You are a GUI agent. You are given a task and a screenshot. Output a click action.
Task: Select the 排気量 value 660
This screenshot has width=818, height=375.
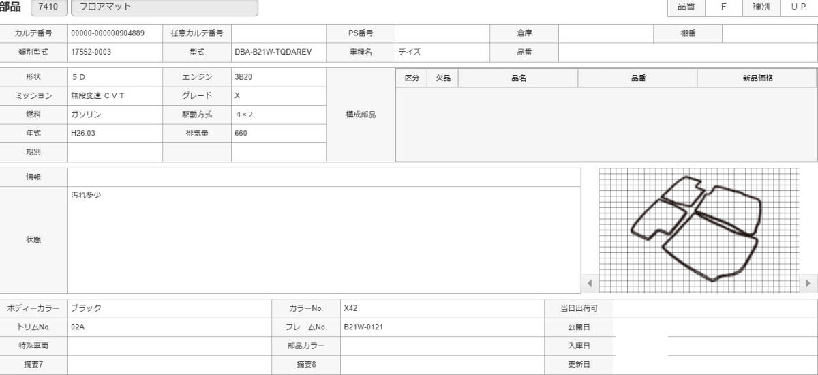coord(241,134)
